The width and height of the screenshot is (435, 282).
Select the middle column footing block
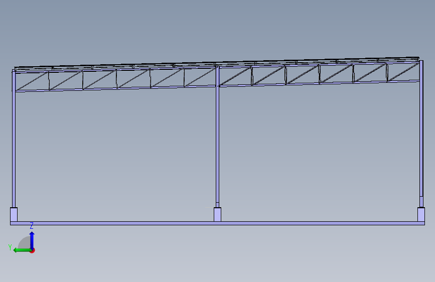[x=218, y=214]
